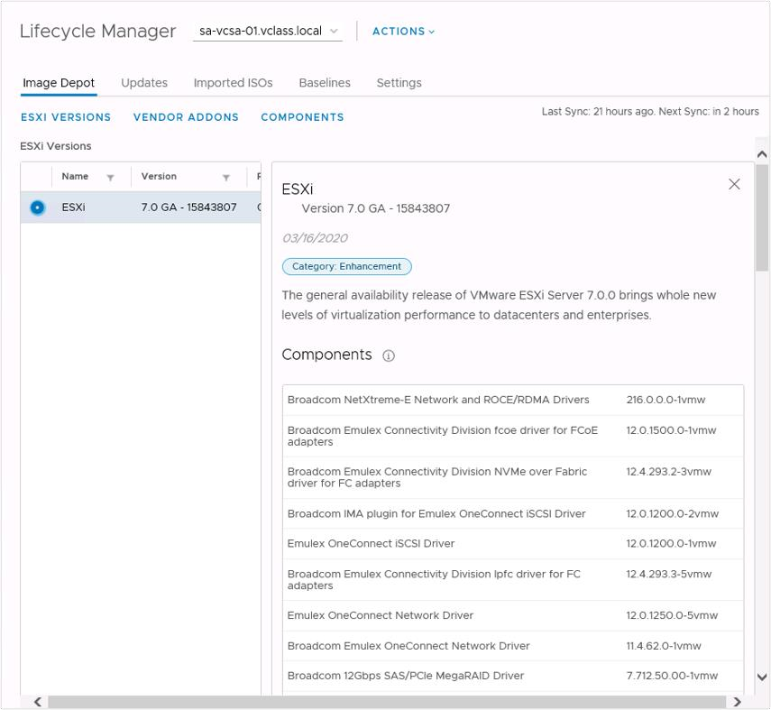The width and height of the screenshot is (771, 710).
Task: Click the Category: Enhancement badge
Action: 346,266
